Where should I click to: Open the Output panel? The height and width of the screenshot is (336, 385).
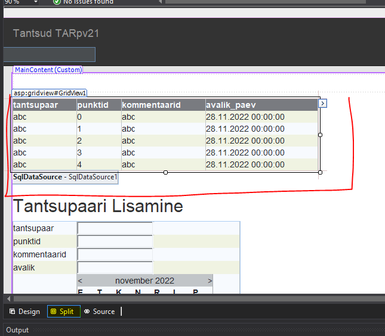[17, 330]
